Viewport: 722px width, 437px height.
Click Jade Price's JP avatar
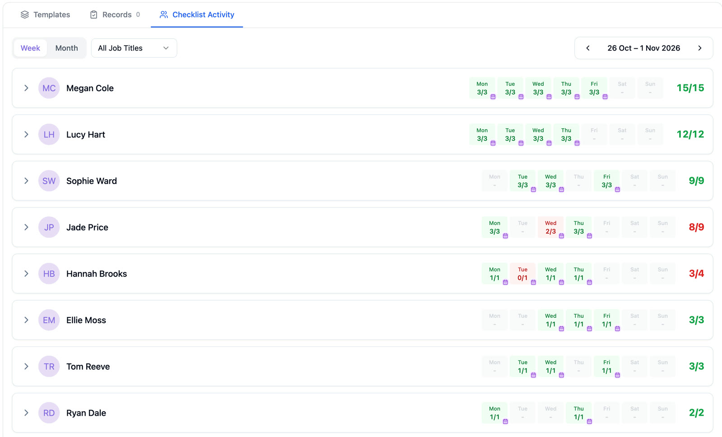click(49, 227)
